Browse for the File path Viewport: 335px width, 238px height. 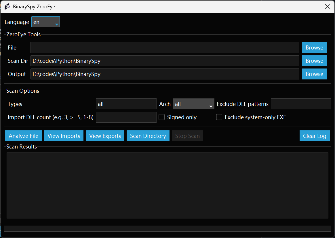314,47
